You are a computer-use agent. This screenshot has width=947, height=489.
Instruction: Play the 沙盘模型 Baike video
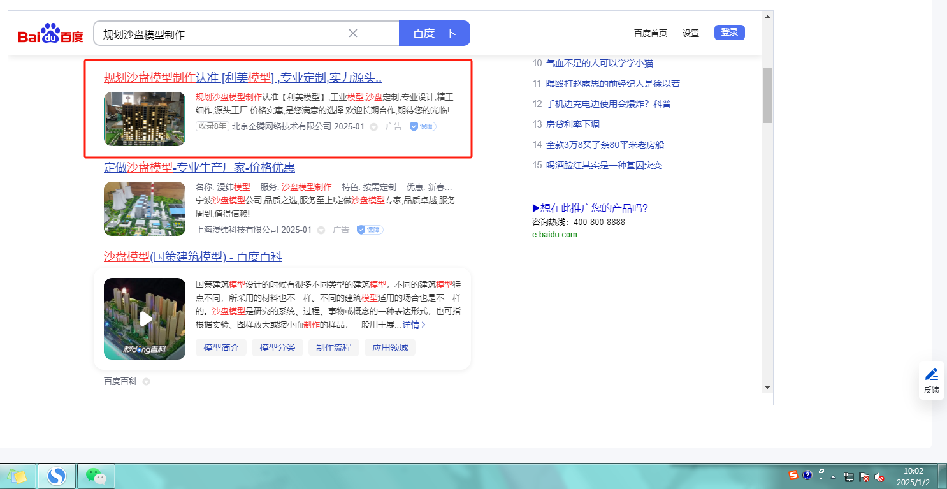point(145,318)
